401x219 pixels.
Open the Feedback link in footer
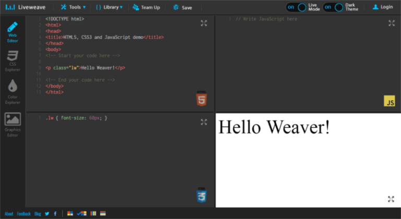click(x=24, y=214)
